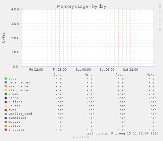The height and width of the screenshot is (141, 163).
Task: Click the orange swap_cache legend swatch
Action: (x=6, y=86)
